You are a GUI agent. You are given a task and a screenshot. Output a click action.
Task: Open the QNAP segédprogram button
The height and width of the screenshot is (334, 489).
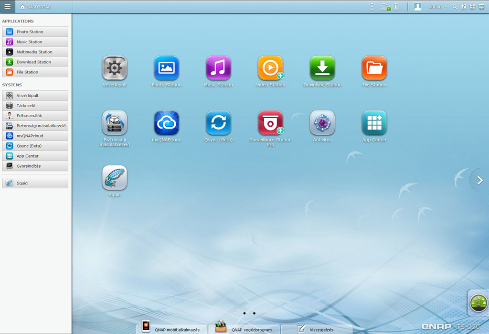pyautogui.click(x=244, y=328)
